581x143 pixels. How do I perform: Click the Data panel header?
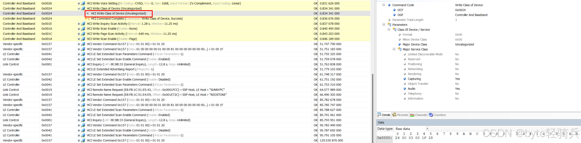coord(478,122)
